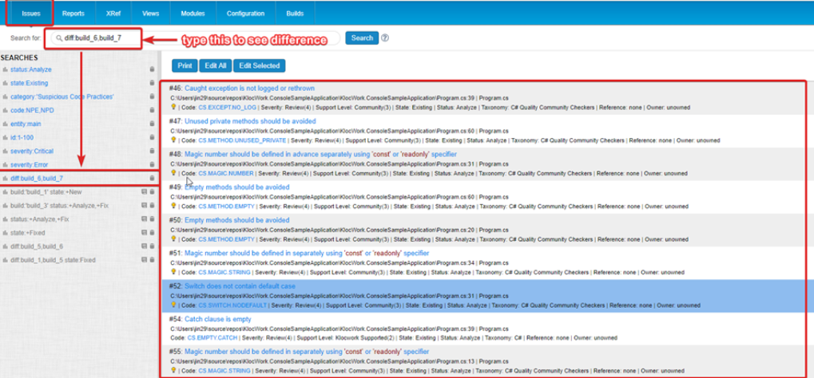
Task: Save the build:'build_1' state:+New search
Action: pyautogui.click(x=145, y=192)
